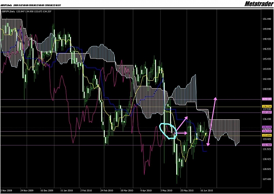Click the 18 Mar 2010 date label

tap(127, 190)
